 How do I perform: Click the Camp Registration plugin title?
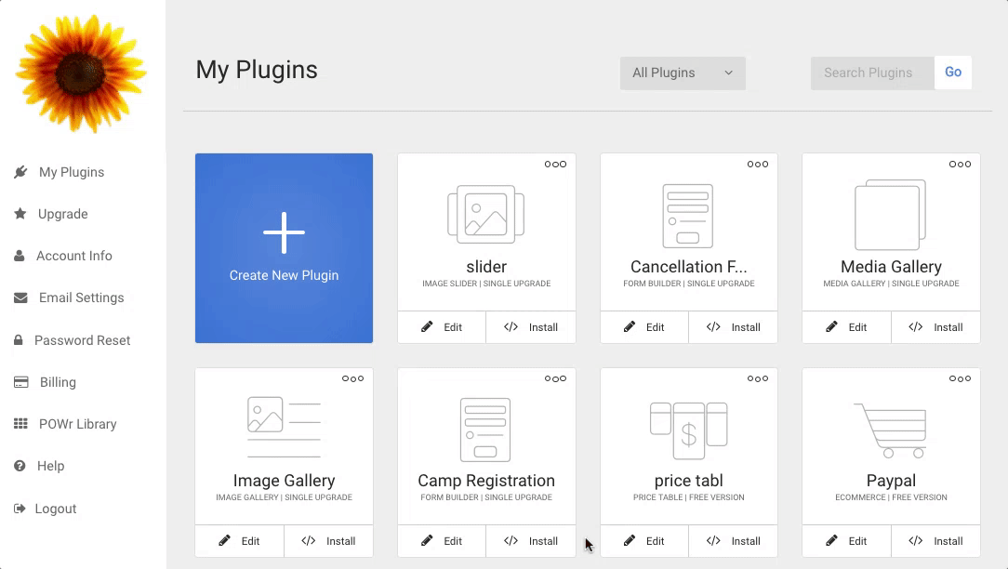pyautogui.click(x=486, y=481)
